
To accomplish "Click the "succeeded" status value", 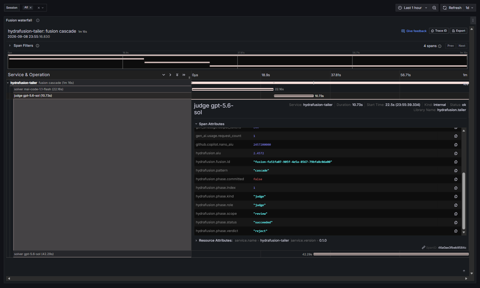I will [x=263, y=222].
